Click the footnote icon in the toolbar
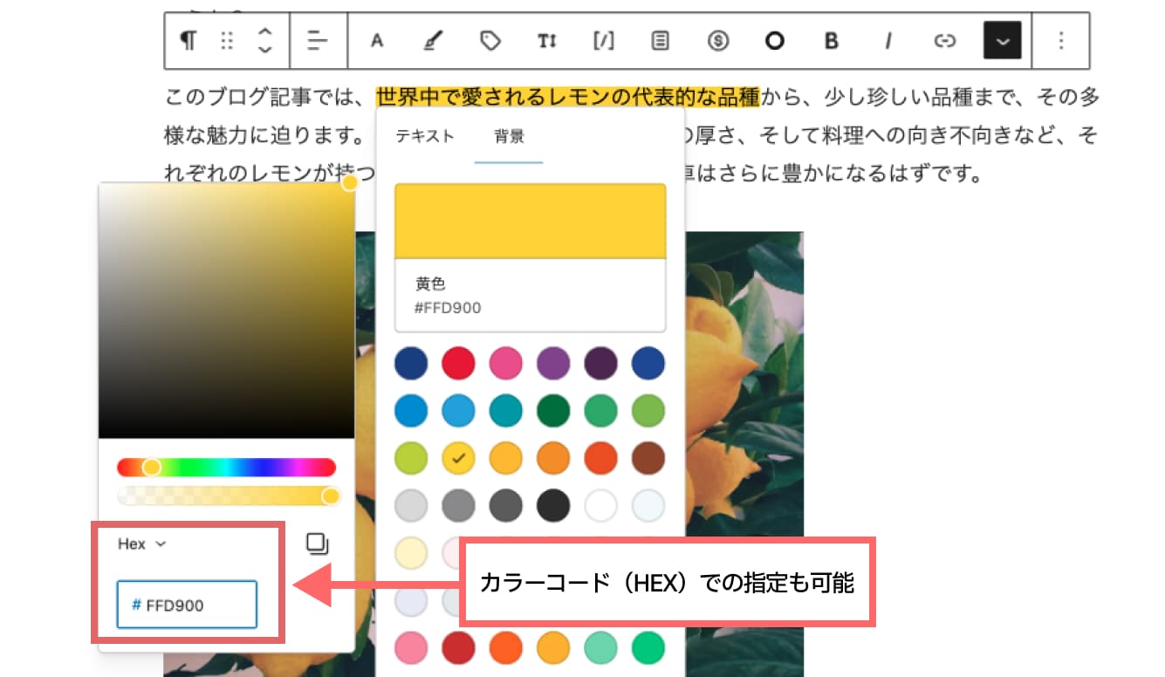 click(x=659, y=41)
